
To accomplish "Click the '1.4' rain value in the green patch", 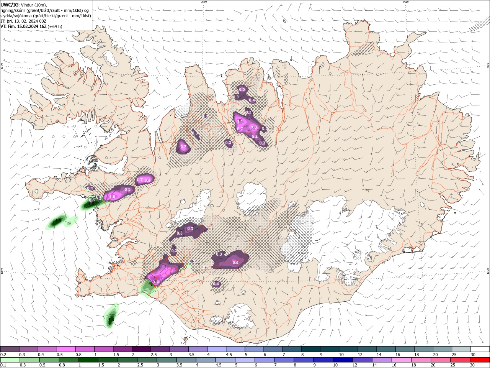I will coord(111,319).
